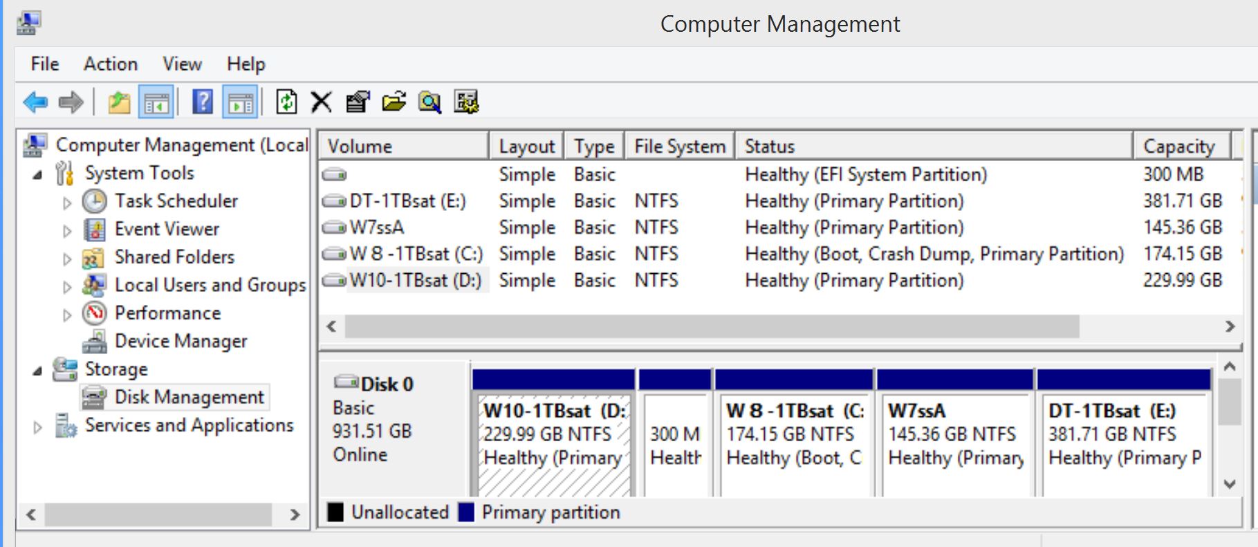This screenshot has height=547, width=1258.
Task: Click the Refresh toolbar icon
Action: [286, 102]
